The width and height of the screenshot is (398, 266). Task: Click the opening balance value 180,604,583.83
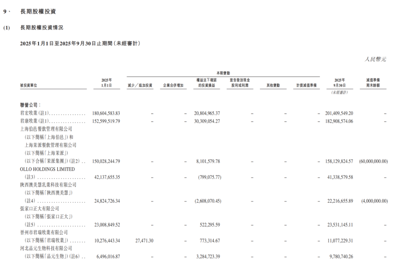point(106,113)
